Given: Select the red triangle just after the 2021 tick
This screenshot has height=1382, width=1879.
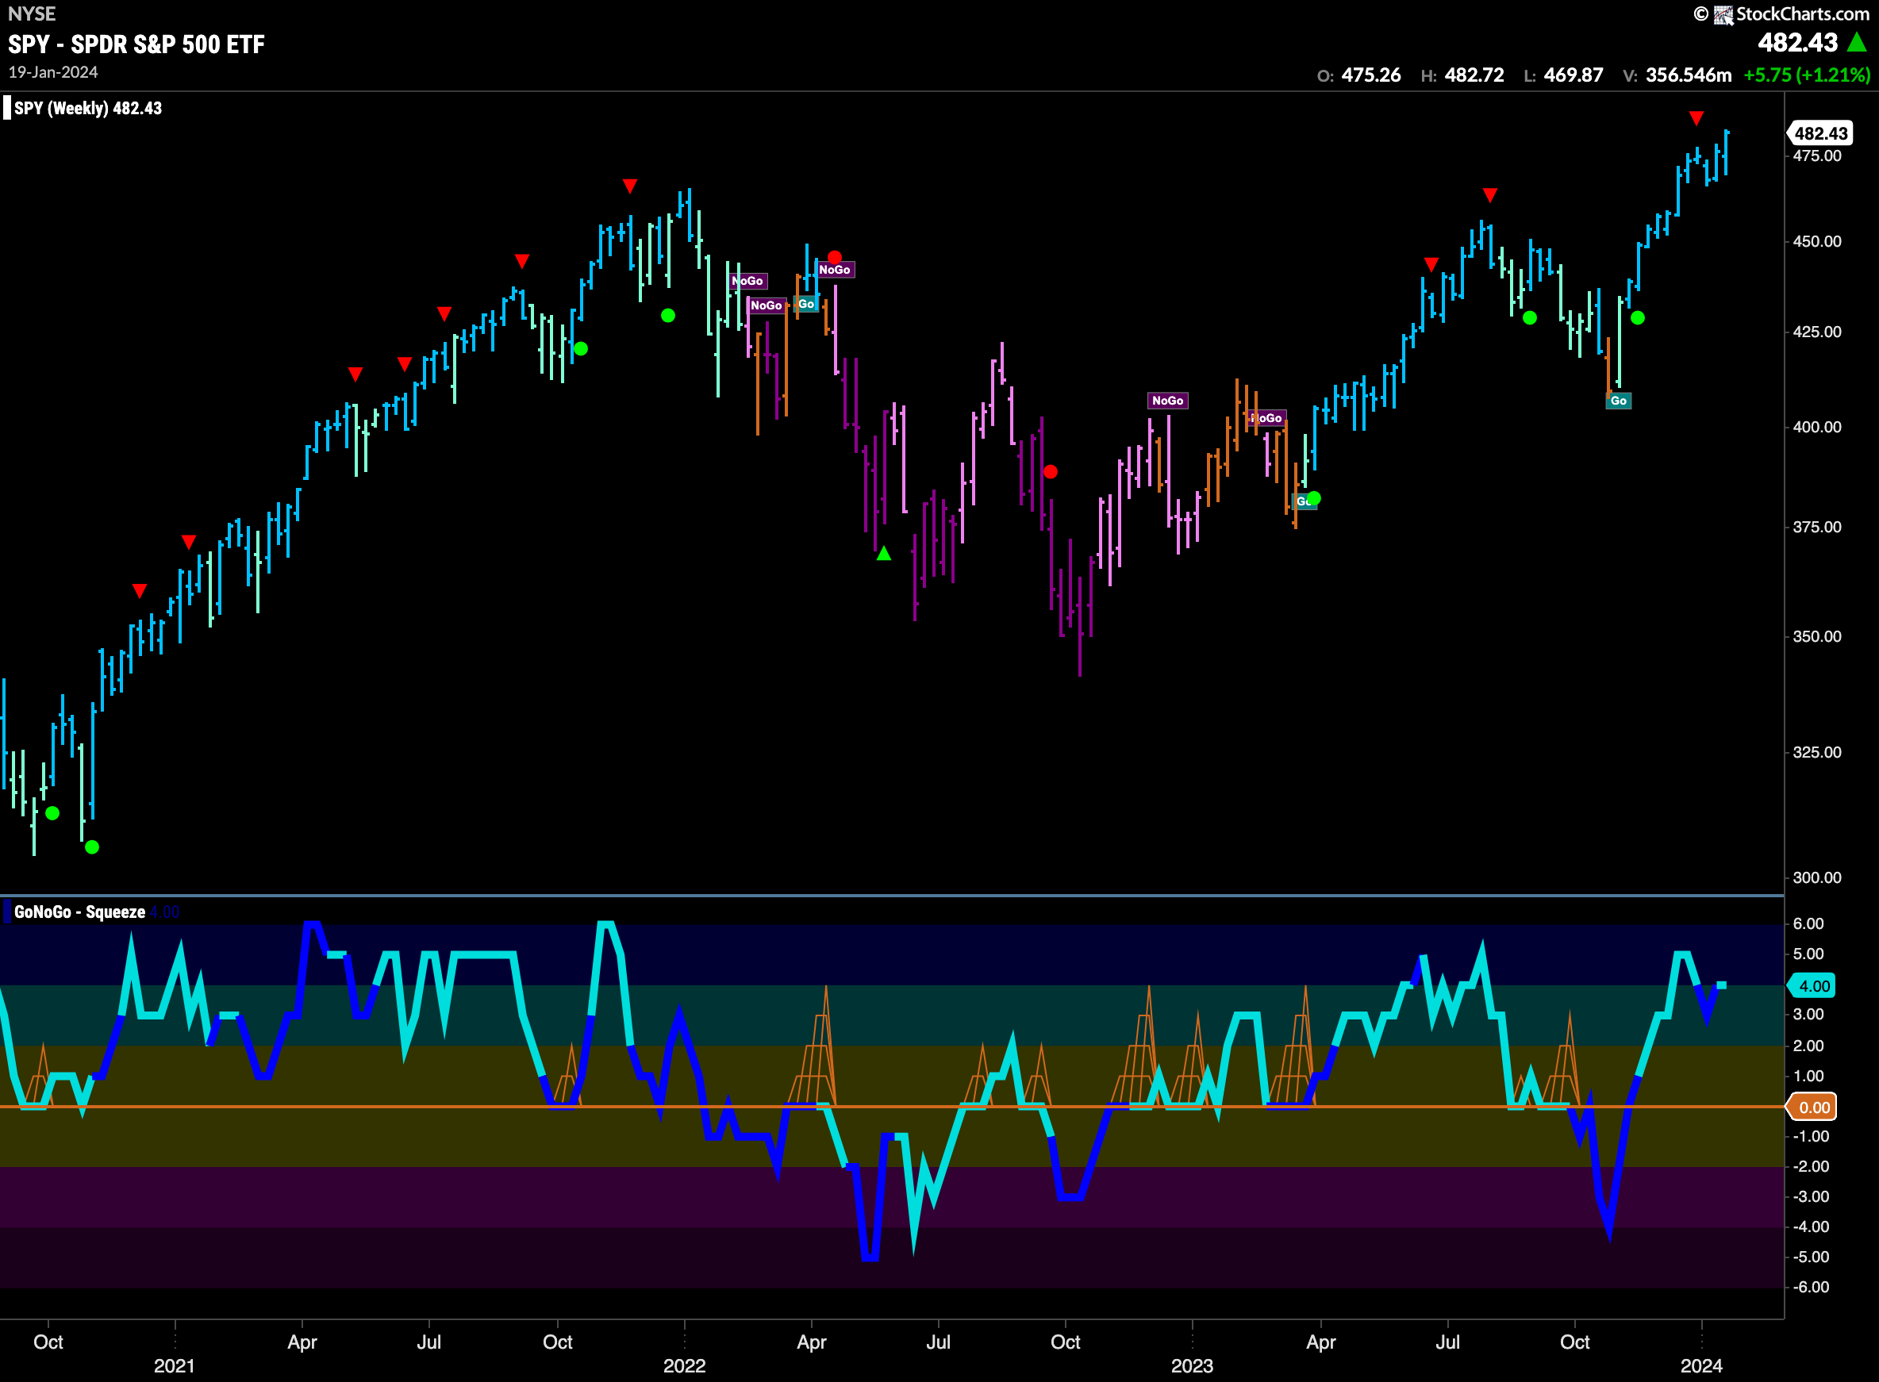Looking at the screenshot, I should [189, 542].
